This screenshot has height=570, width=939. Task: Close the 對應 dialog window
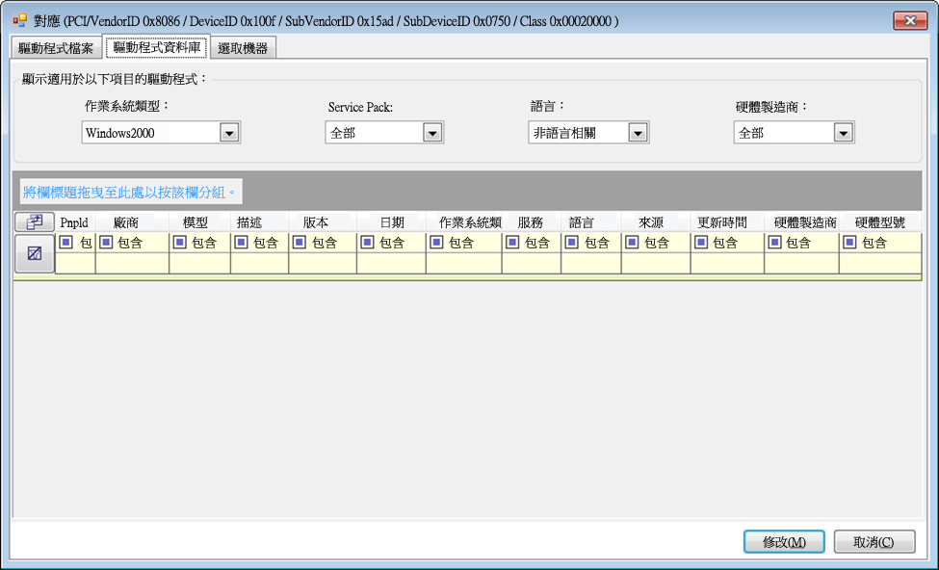point(909,20)
